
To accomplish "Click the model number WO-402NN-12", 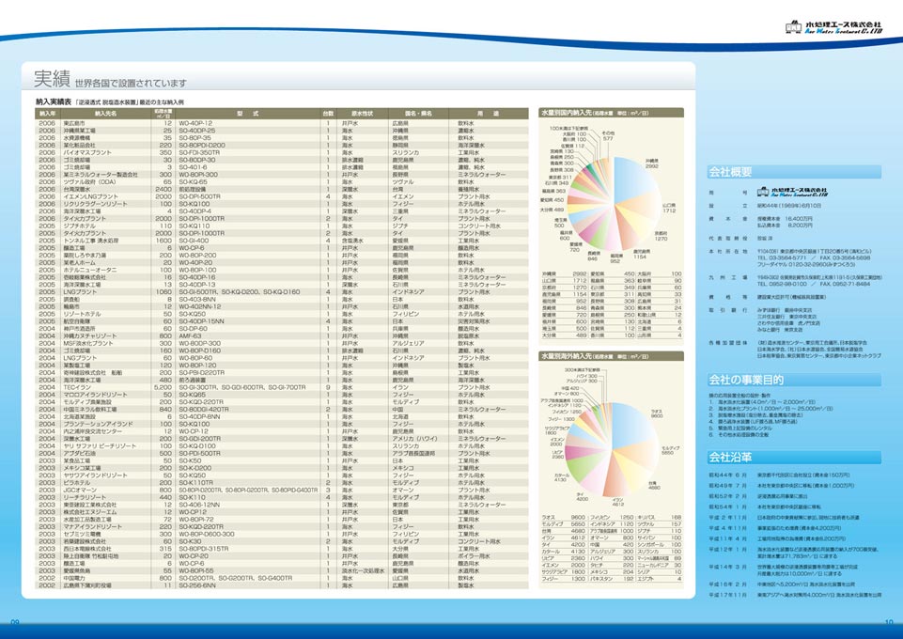I will [199, 307].
